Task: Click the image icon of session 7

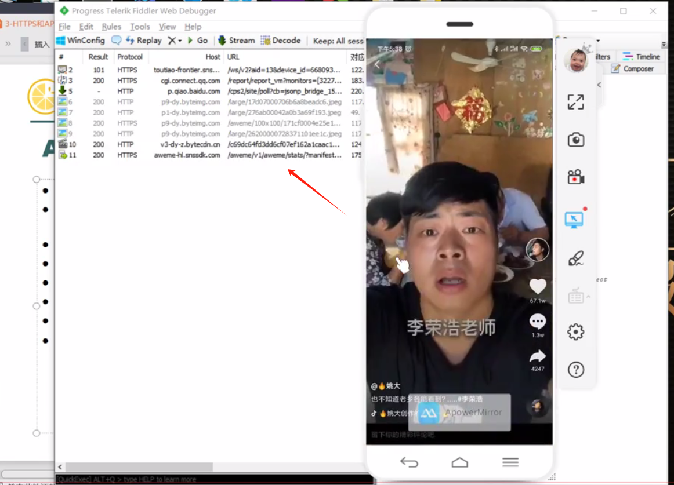Action: click(63, 112)
